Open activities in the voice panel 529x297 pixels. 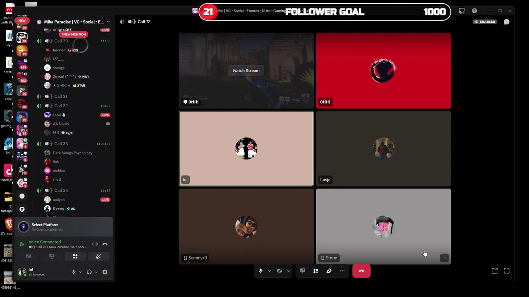point(75,257)
